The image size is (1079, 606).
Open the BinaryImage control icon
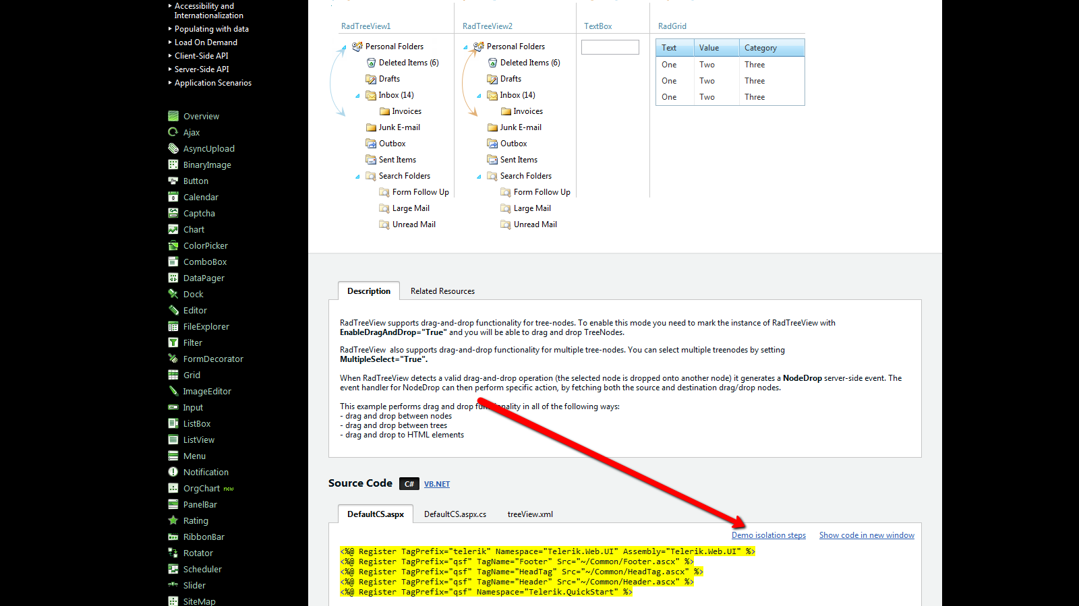click(173, 164)
